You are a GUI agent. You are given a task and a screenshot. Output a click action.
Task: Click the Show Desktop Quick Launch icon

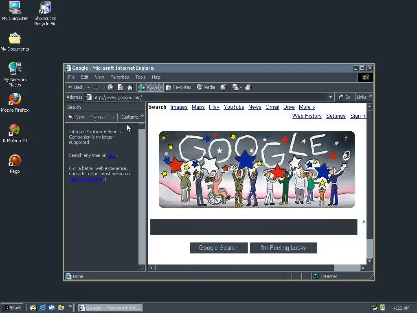click(x=33, y=308)
